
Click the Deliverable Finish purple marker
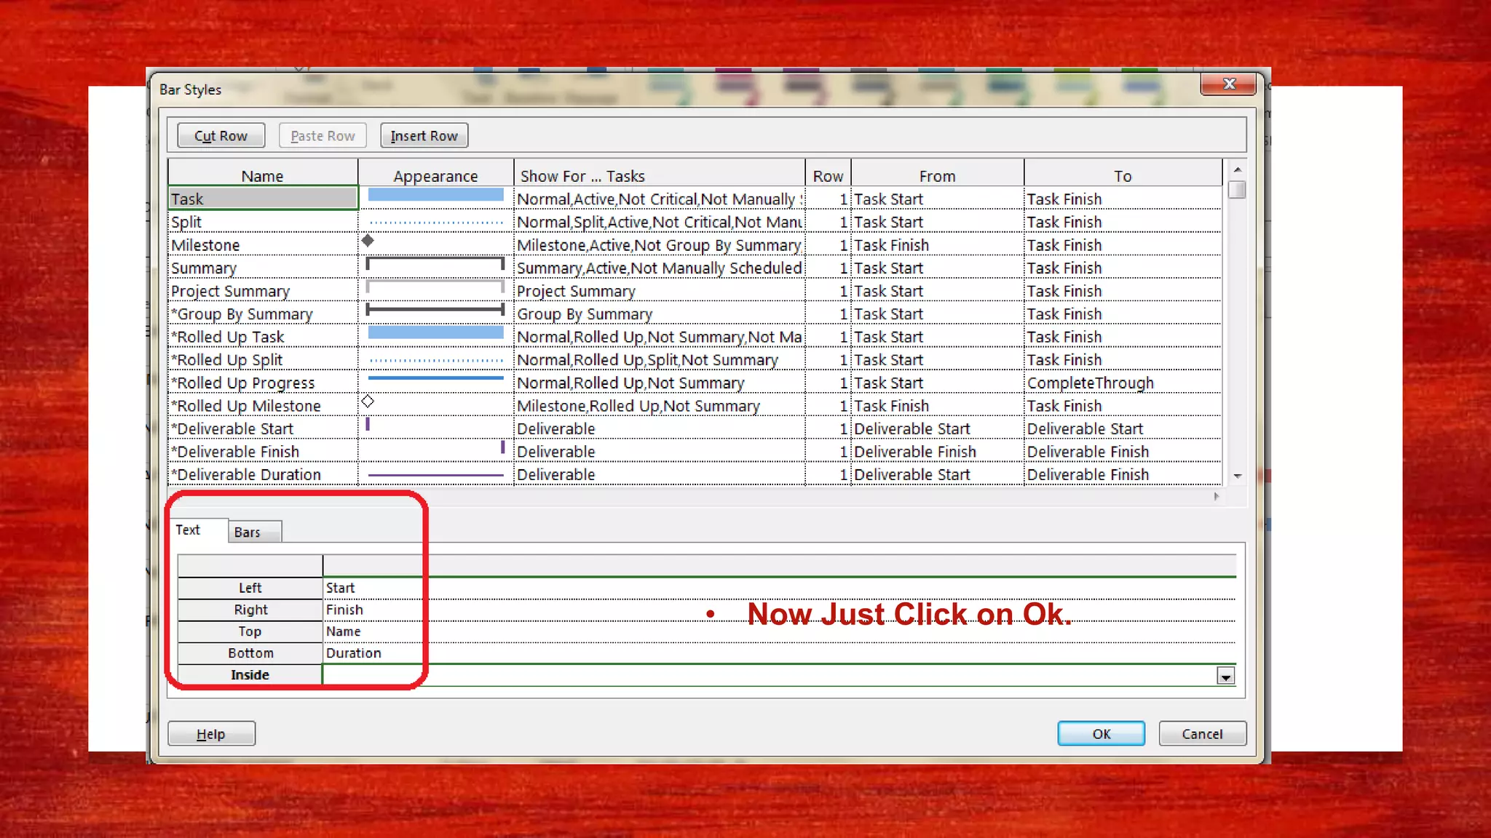pos(502,447)
